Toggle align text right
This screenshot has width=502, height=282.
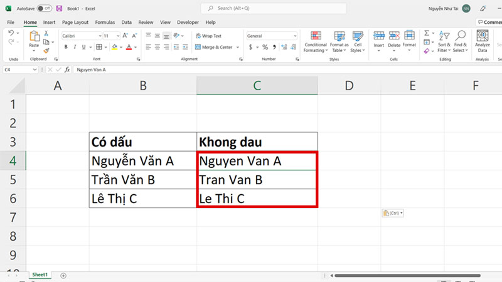click(166, 47)
